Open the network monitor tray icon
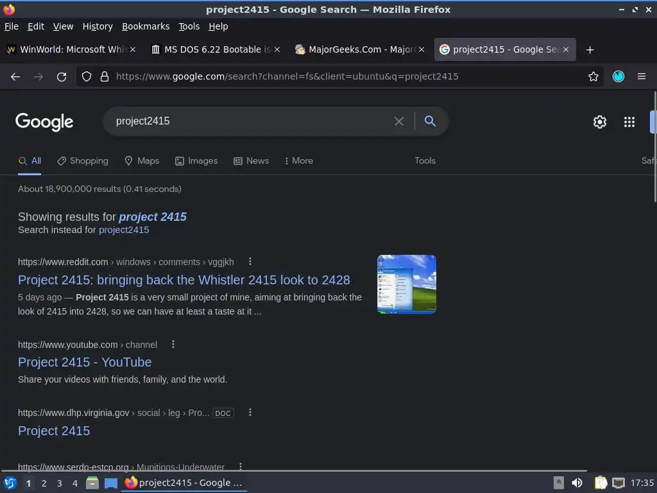The height and width of the screenshot is (493, 657). click(x=619, y=483)
